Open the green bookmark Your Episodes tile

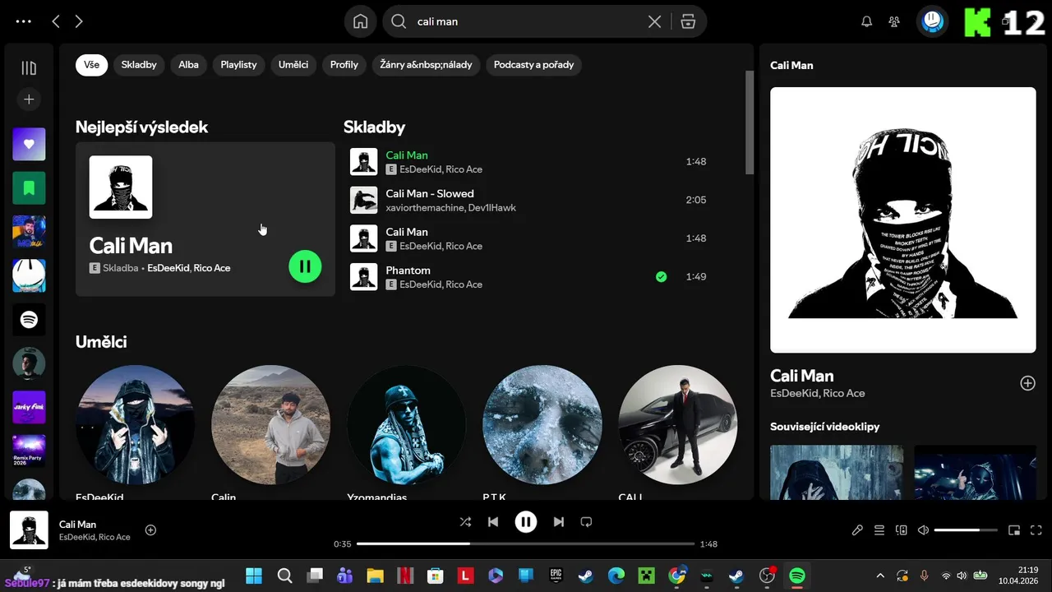pos(29,188)
